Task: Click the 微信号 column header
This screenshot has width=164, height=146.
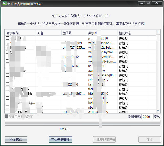Action: [x=74, y=33]
